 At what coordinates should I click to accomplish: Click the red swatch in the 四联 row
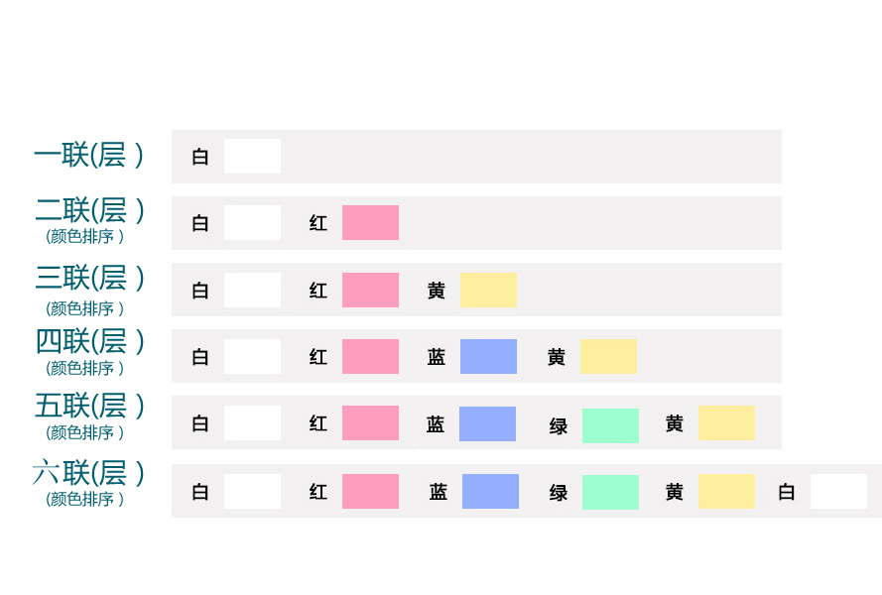[370, 356]
